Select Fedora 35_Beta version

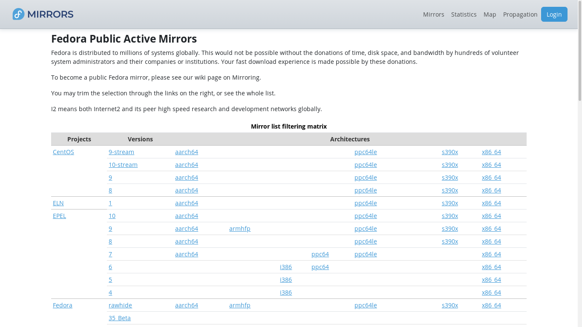pyautogui.click(x=120, y=318)
